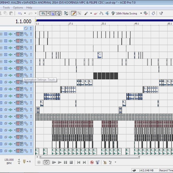Open automation settings on the first track

point(18,34)
